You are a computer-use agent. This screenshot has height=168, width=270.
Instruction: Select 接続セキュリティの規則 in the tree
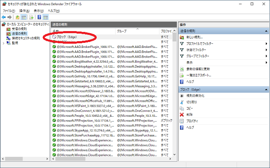click(x=26, y=38)
